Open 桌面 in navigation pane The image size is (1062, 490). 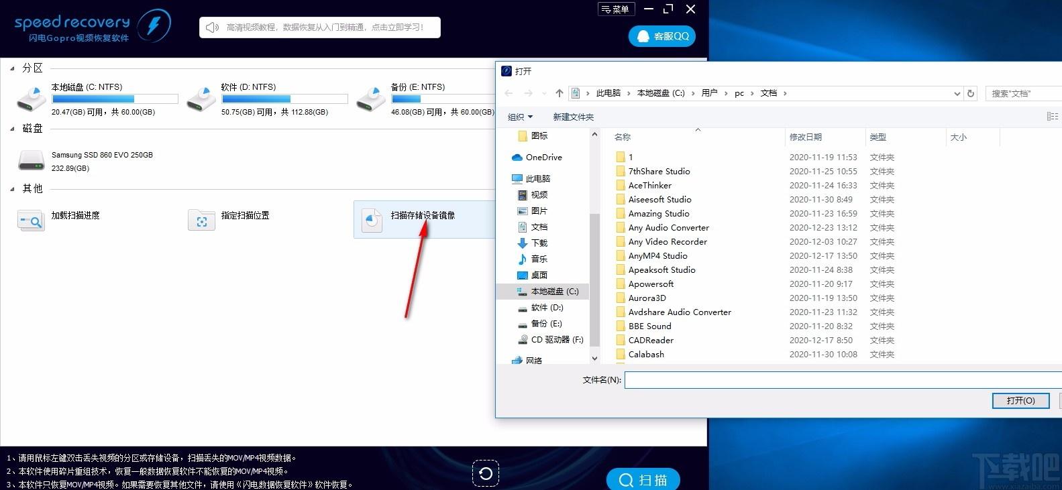click(x=533, y=275)
